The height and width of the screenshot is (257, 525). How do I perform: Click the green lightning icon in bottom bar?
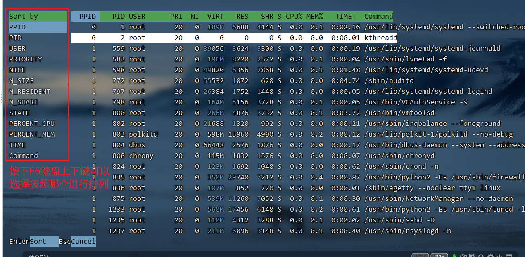(455, 255)
